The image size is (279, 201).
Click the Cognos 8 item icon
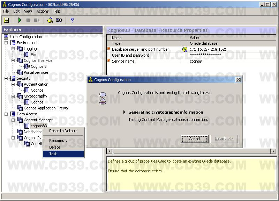pos(27,66)
